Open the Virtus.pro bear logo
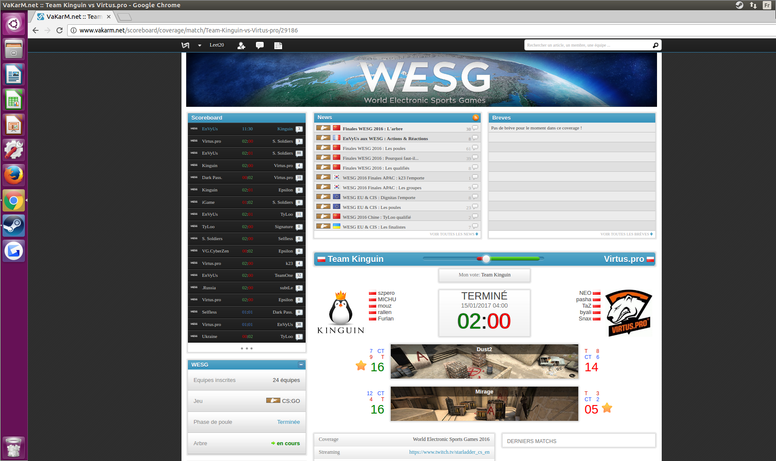The height and width of the screenshot is (461, 776). (x=629, y=313)
